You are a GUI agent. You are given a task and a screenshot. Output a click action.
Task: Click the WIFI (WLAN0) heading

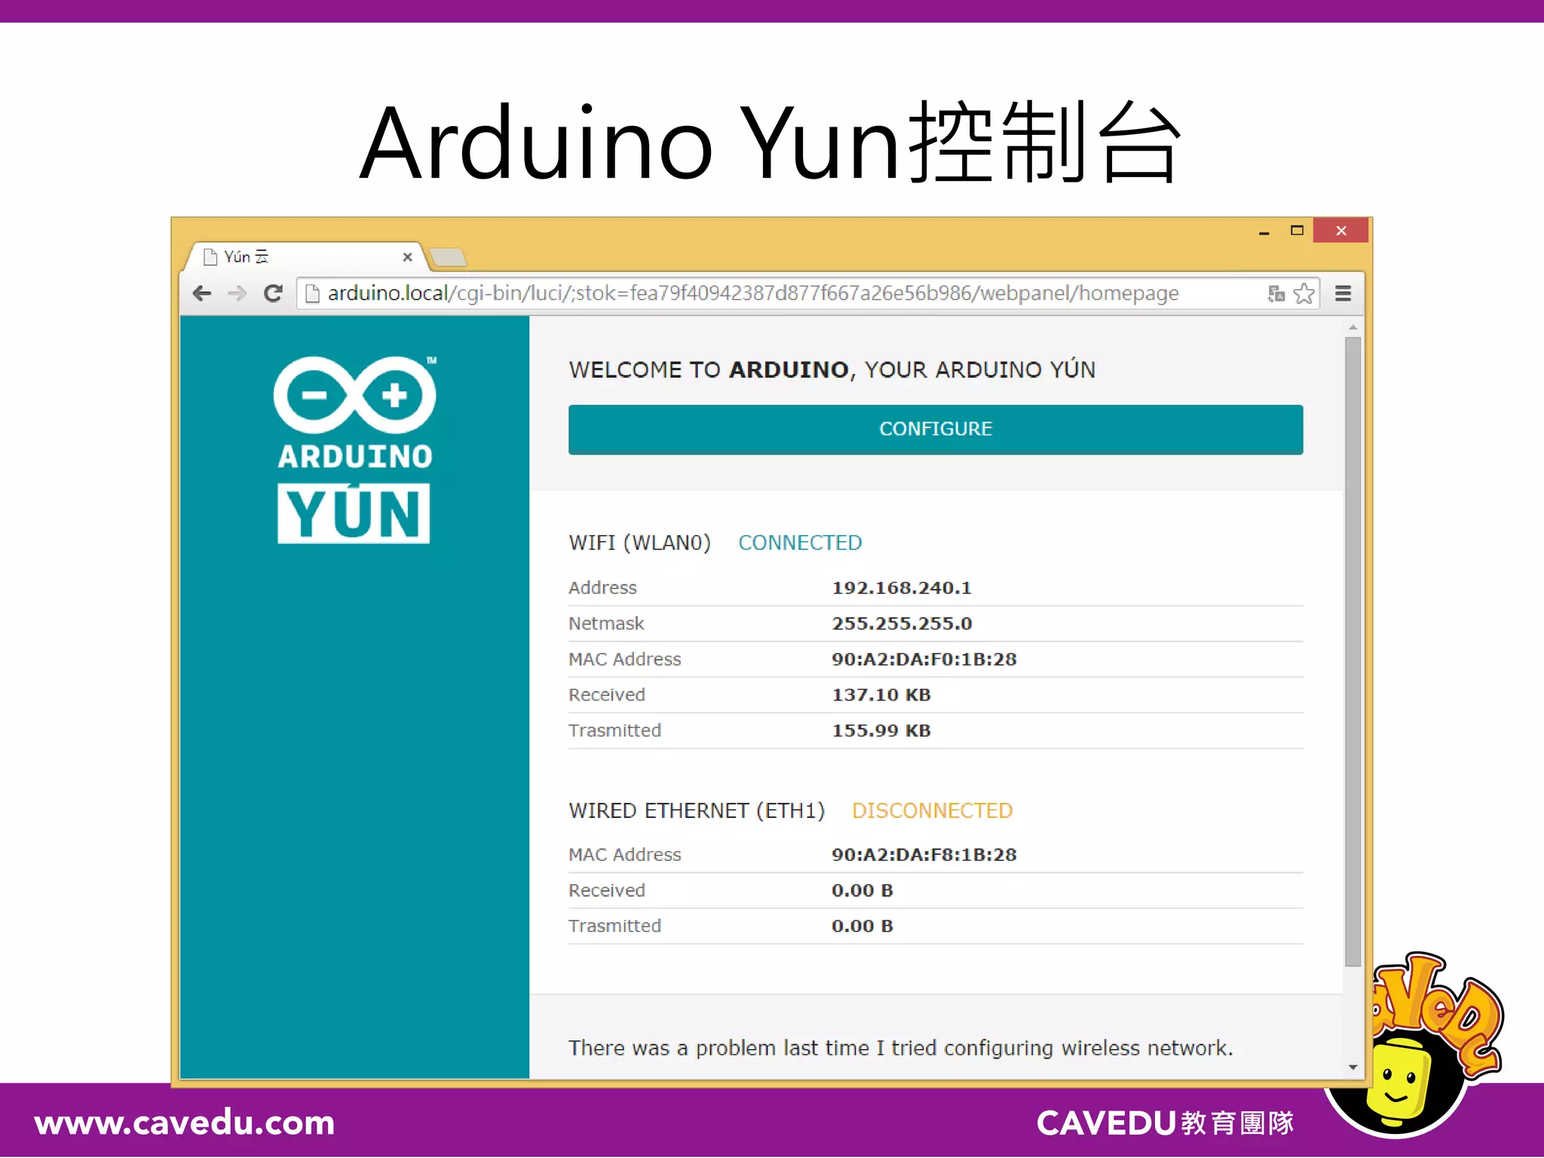point(639,543)
